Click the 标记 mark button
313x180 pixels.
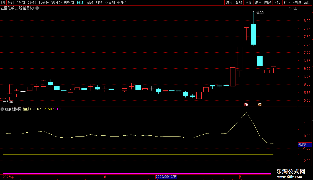[x=287, y=2]
